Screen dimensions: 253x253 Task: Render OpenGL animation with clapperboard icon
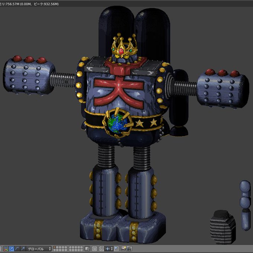129,249
